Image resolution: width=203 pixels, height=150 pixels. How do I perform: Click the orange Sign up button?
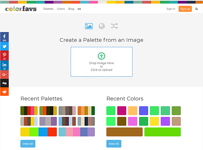click(x=185, y=9)
